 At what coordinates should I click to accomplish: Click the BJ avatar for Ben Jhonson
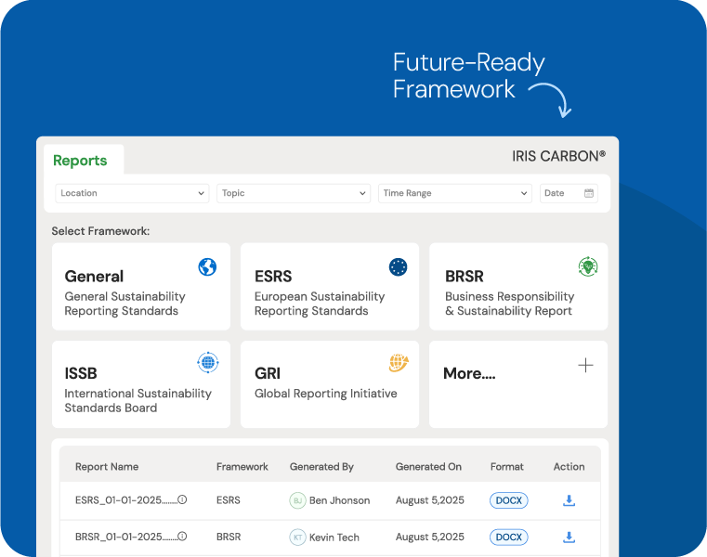click(x=297, y=500)
